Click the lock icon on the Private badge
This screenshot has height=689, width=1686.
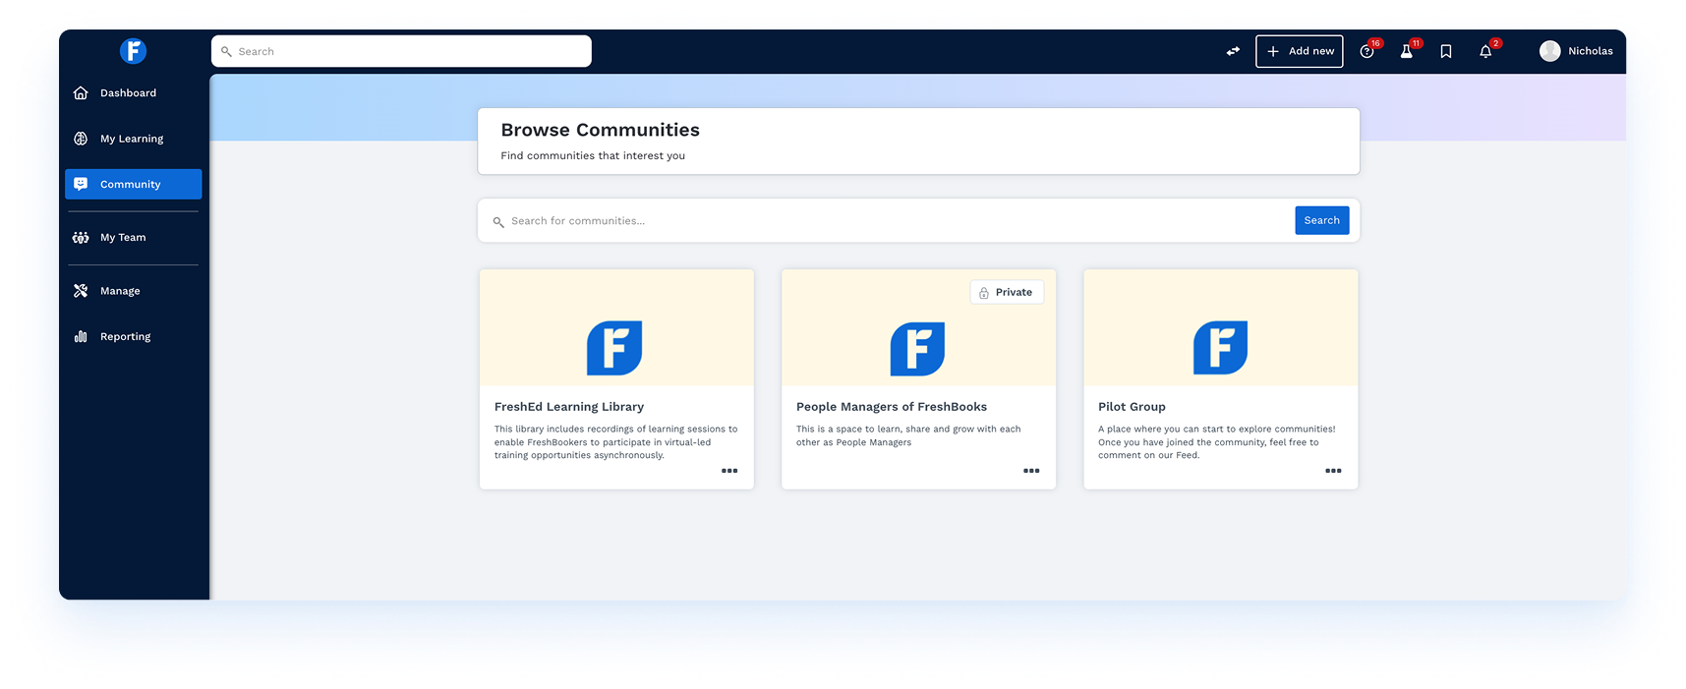tap(984, 293)
